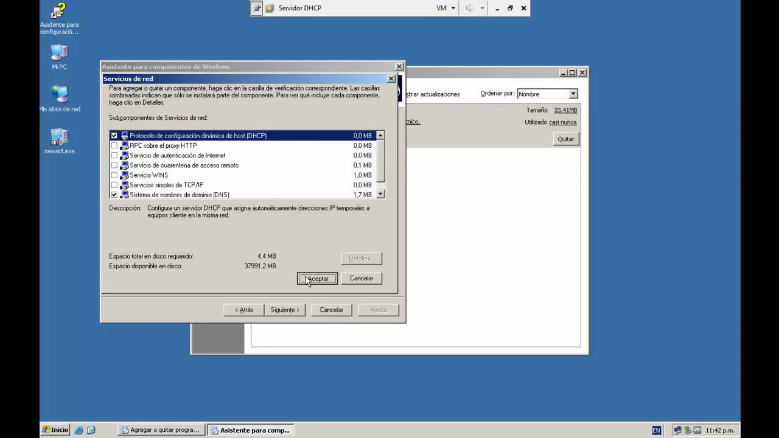Minimize the Servidor DHCP VM toolbar

coord(497,8)
